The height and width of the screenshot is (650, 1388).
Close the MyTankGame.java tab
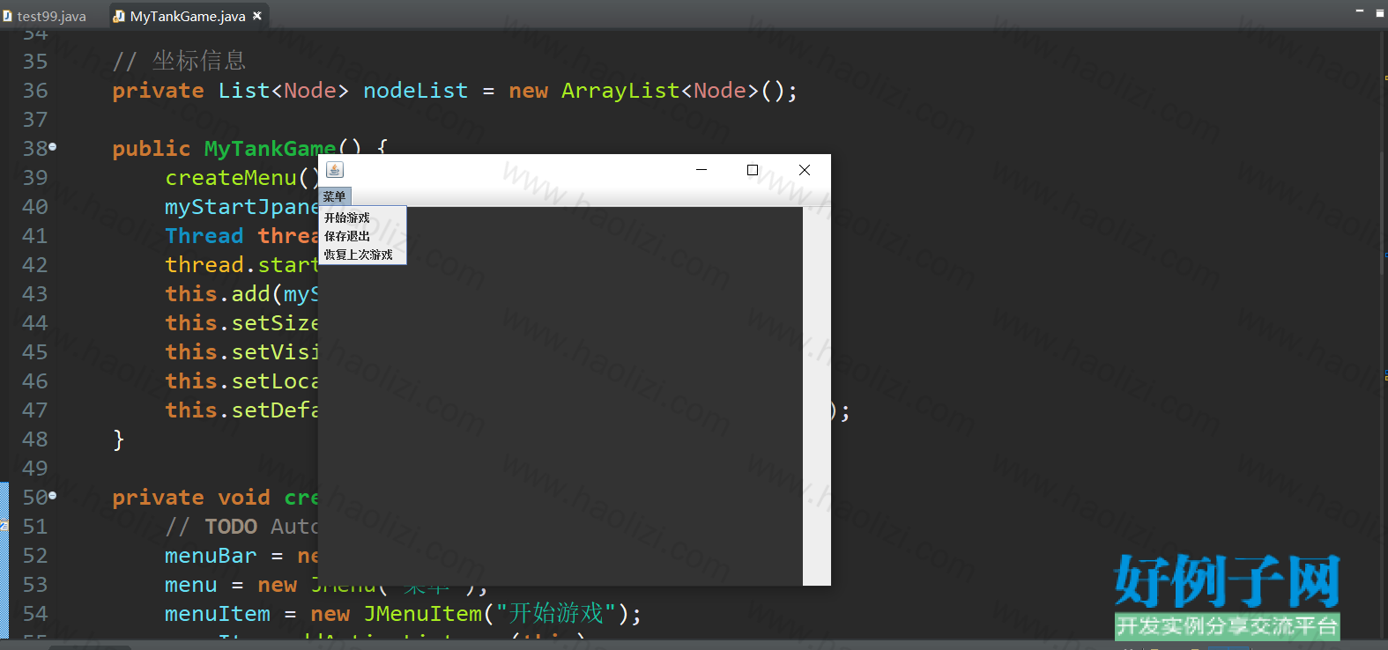coord(257,16)
